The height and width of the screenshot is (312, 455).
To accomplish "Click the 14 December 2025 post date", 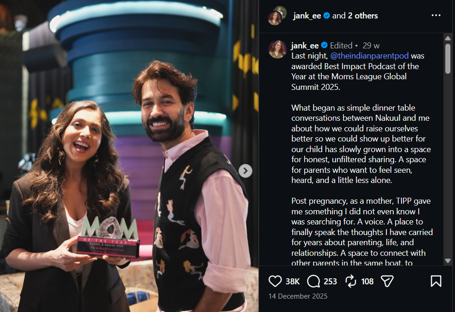I will pos(298,296).
